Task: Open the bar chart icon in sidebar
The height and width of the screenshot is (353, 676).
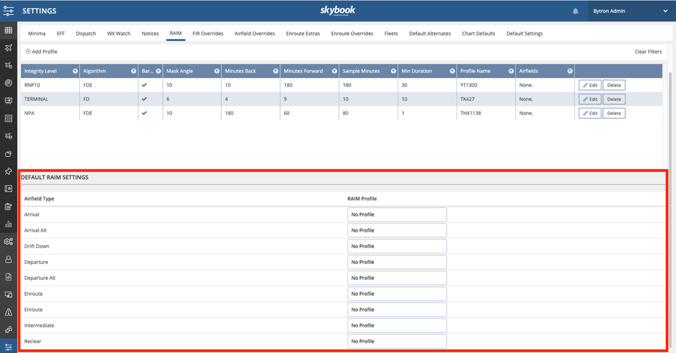Action: pos(8,224)
